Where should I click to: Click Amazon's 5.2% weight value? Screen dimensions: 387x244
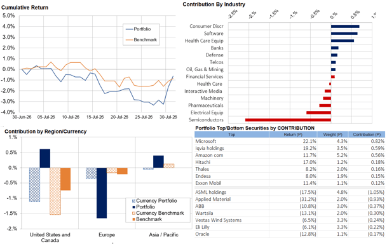point(342,155)
